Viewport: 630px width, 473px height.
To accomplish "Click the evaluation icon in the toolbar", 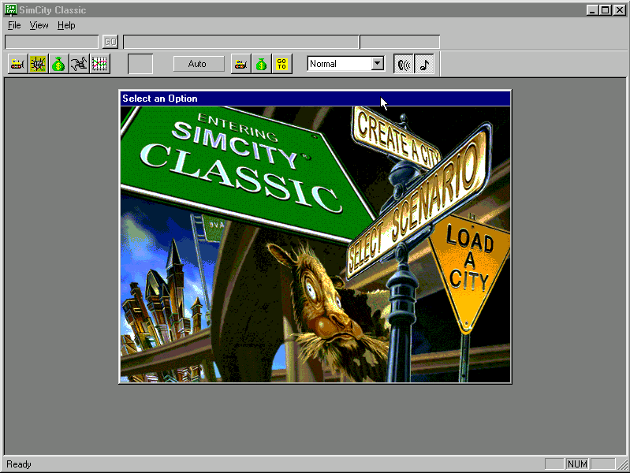I will click(x=79, y=65).
